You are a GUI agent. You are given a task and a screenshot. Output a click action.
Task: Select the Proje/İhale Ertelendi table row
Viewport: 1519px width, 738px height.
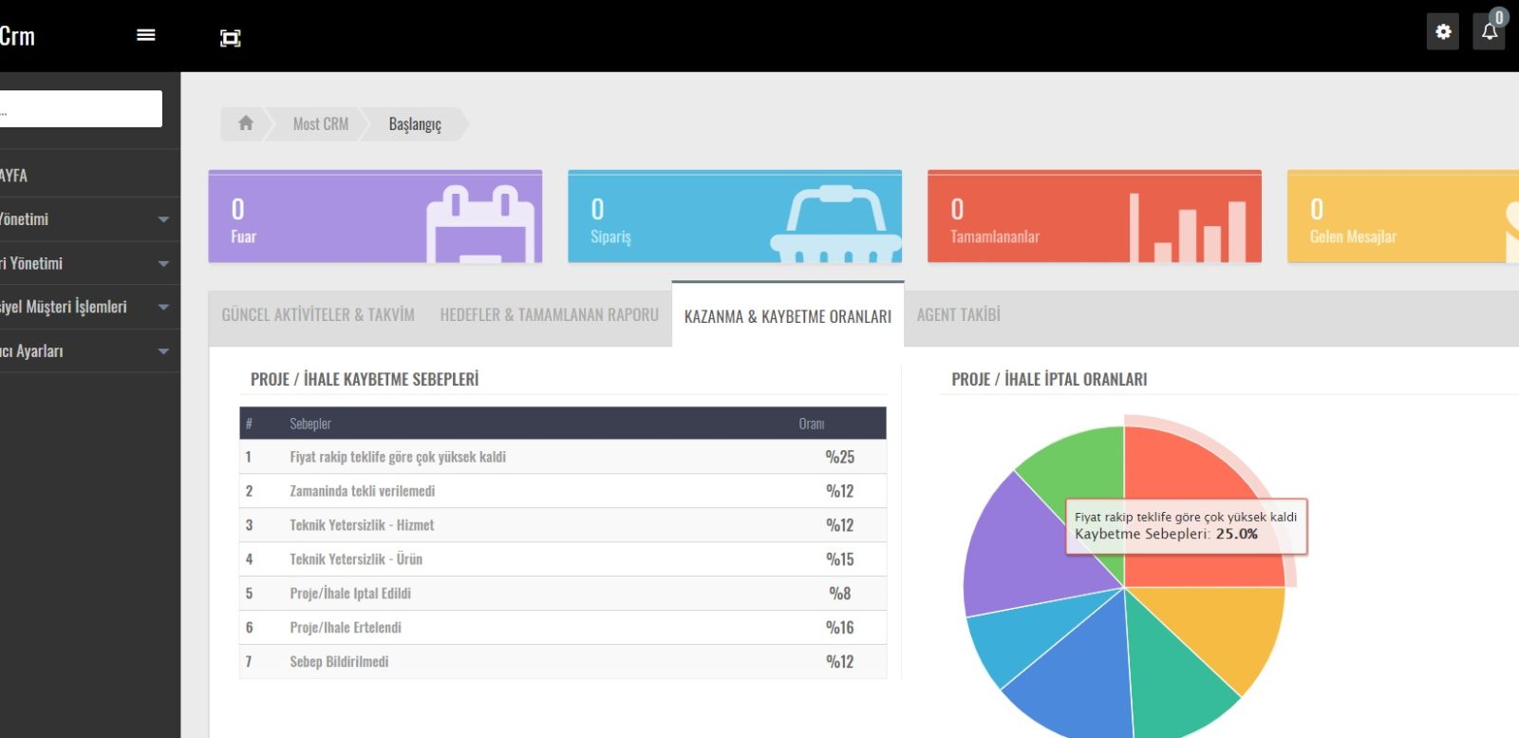pos(562,628)
